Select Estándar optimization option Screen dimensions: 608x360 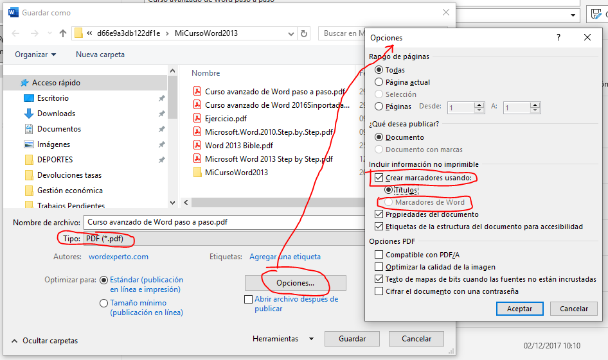[x=104, y=280]
